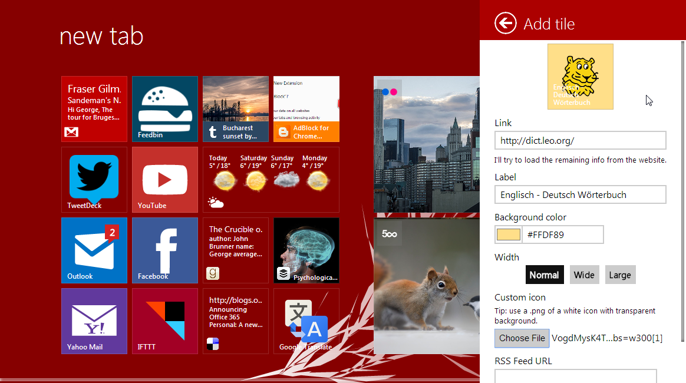Open the IFTTT tile
Screen dimensions: 686x383
coord(165,321)
